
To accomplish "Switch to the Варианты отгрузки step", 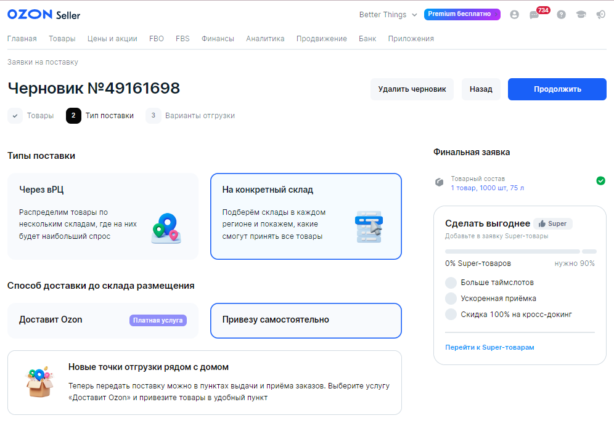I will click(200, 116).
